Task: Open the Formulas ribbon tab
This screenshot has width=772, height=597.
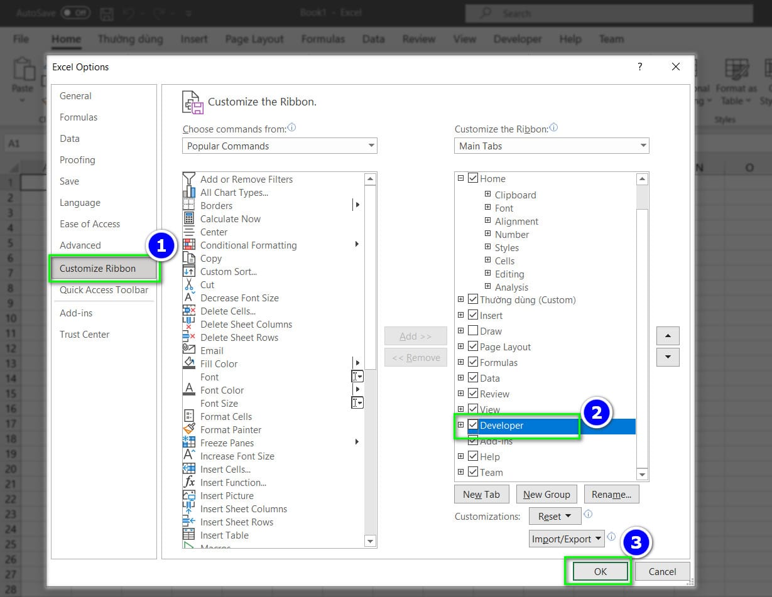Action: pos(322,39)
